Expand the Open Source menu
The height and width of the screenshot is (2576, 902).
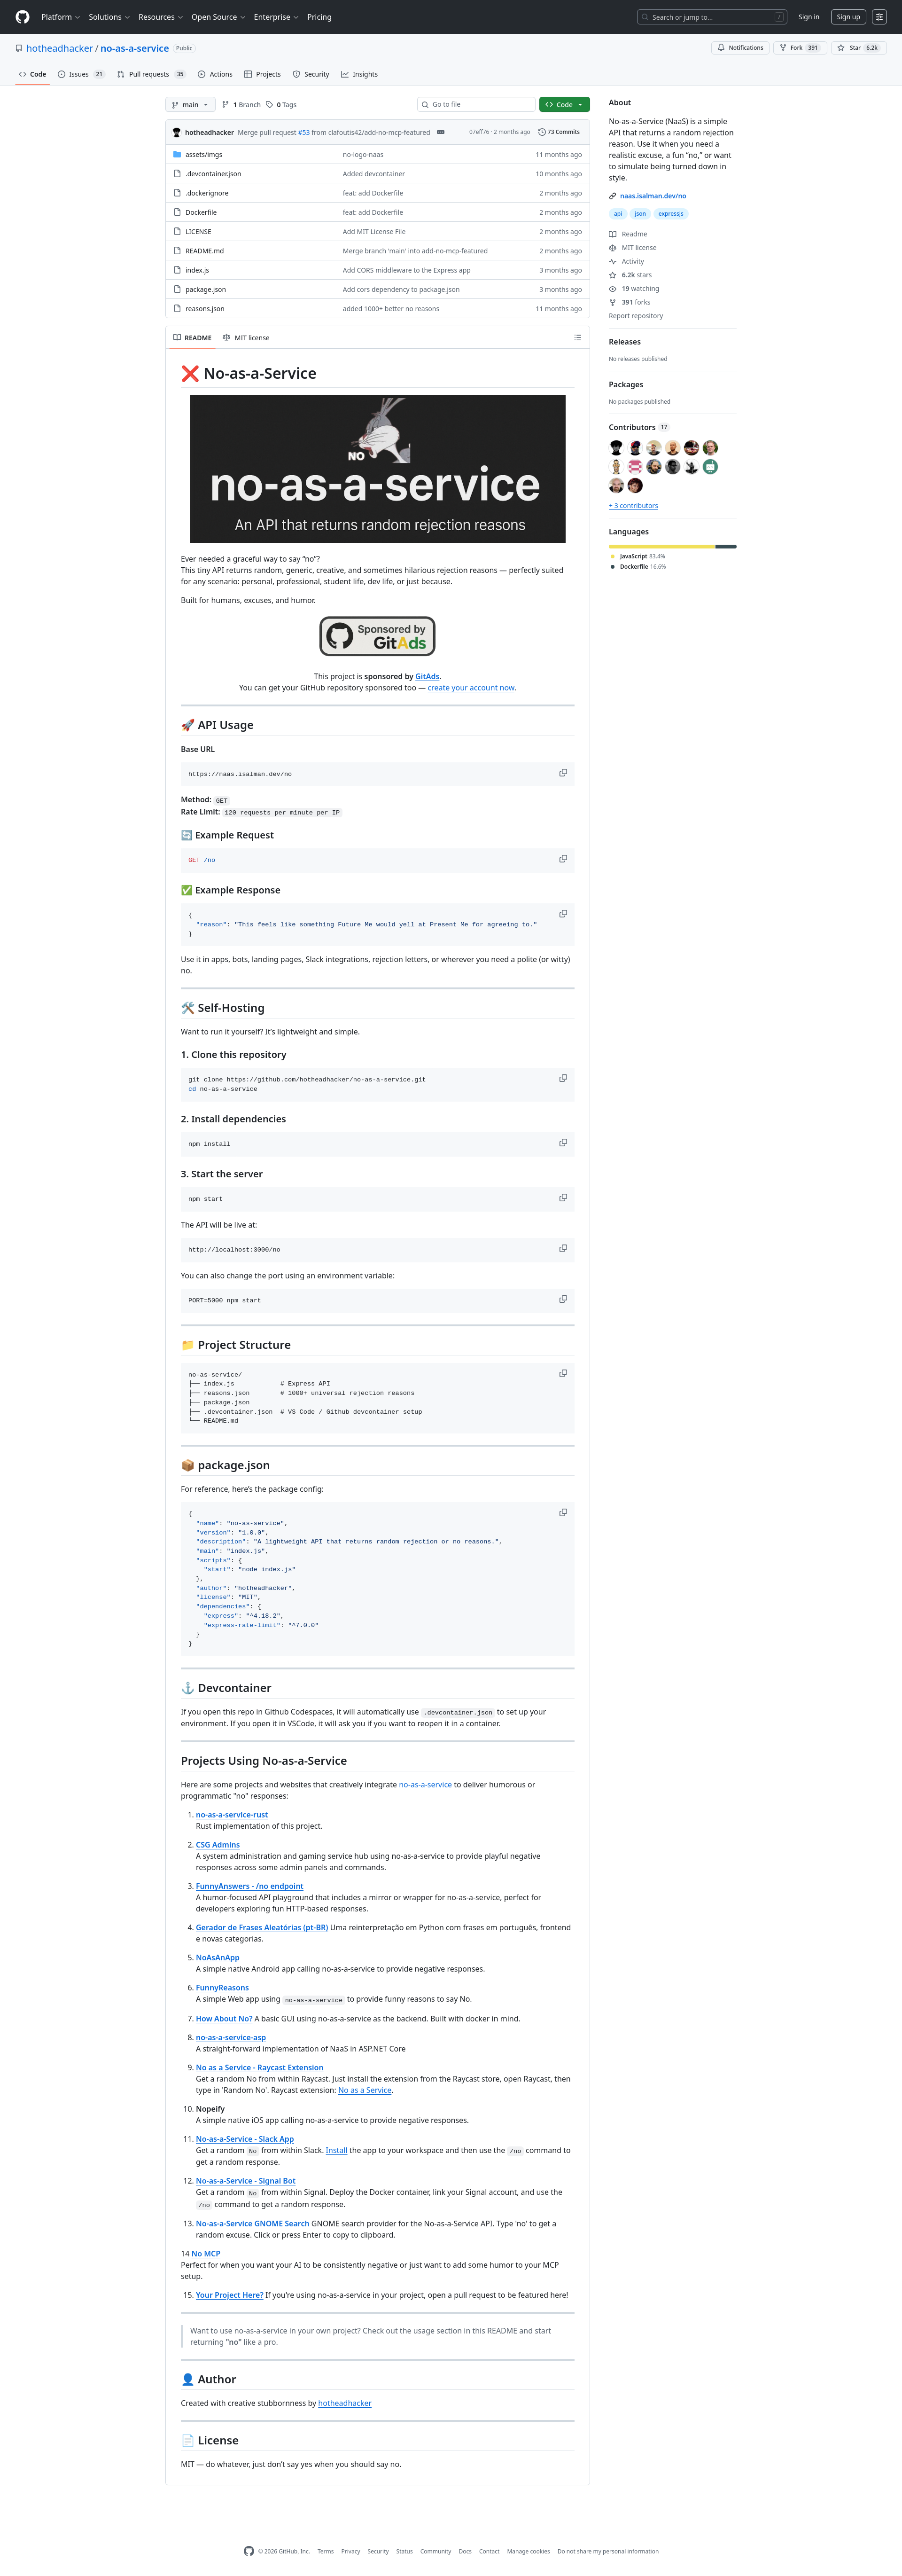tap(218, 17)
